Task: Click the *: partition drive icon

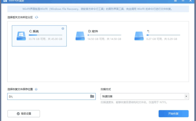Action: click(x=139, y=36)
